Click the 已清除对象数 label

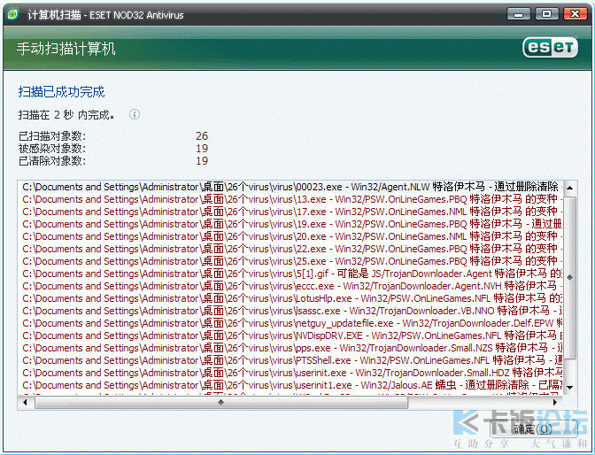click(x=52, y=161)
